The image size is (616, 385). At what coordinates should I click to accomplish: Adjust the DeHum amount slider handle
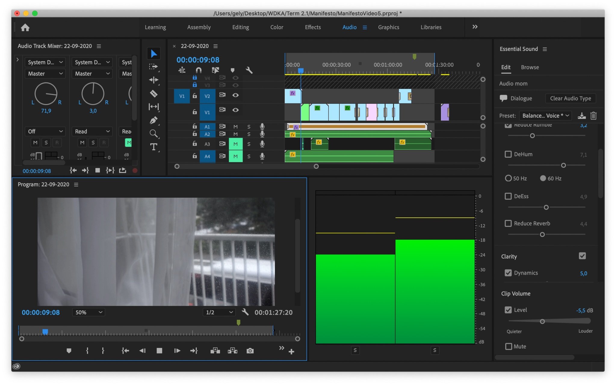(x=563, y=165)
